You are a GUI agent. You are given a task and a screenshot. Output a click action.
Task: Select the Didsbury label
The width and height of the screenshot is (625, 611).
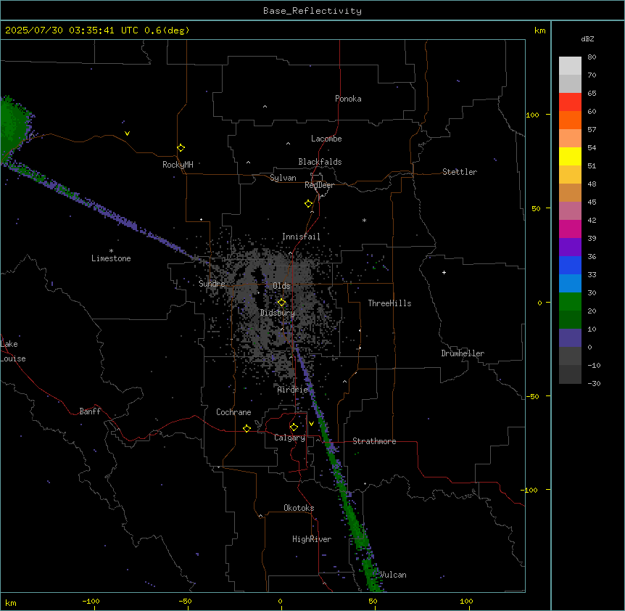tap(278, 313)
